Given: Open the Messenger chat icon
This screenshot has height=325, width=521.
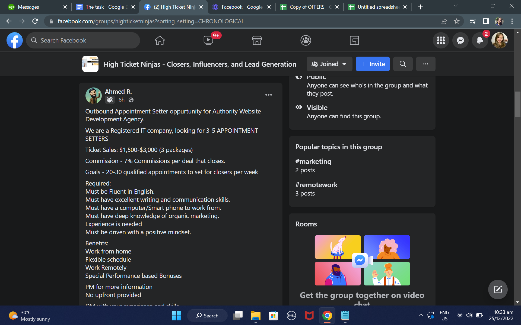Looking at the screenshot, I should (x=460, y=40).
